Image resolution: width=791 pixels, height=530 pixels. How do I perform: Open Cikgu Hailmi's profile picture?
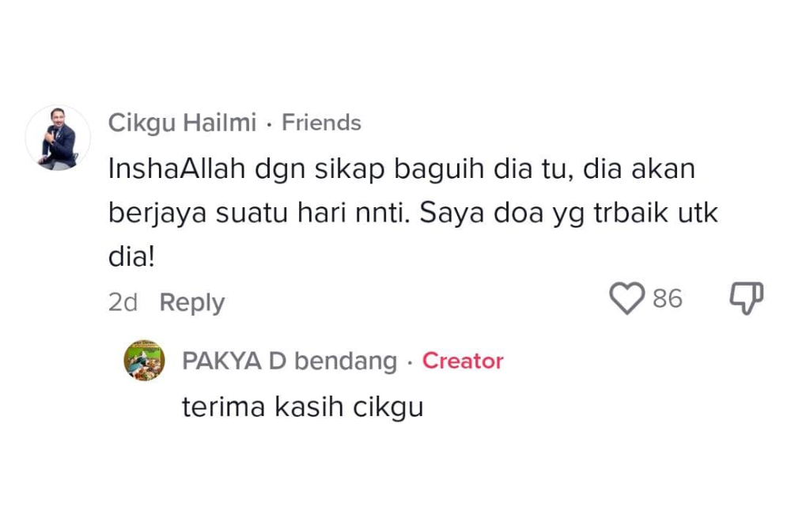pyautogui.click(x=58, y=138)
